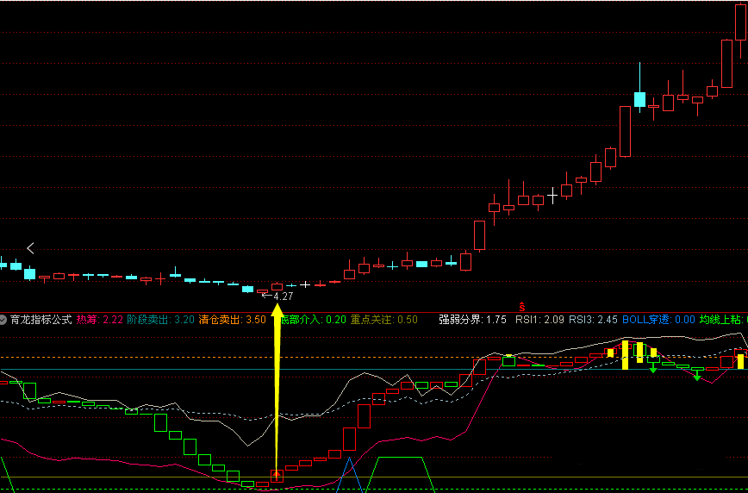Click the 清仓卖出: 3.50 value
The height and width of the screenshot is (493, 748).
(x=232, y=320)
